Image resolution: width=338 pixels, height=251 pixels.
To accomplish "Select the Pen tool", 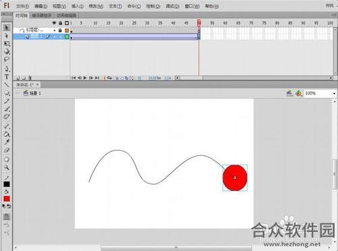I will click(x=7, y=69).
